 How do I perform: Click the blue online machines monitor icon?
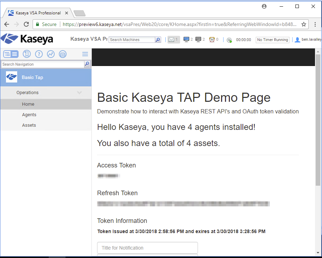[186, 40]
